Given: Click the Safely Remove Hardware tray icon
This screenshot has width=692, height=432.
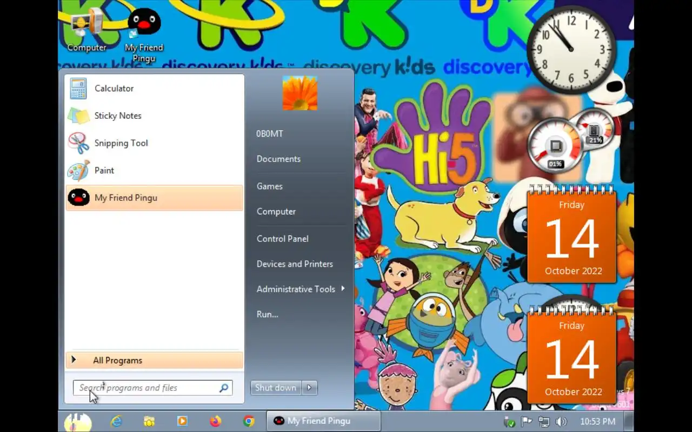Looking at the screenshot, I should [x=509, y=422].
